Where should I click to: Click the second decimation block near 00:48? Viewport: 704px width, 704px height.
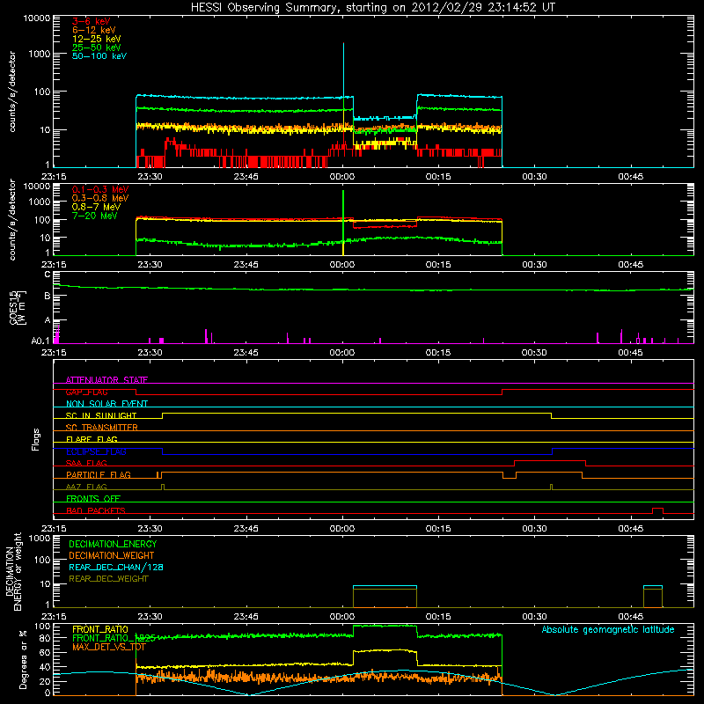click(x=653, y=597)
